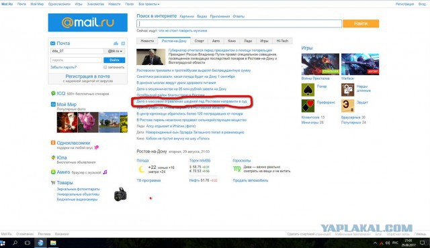Click the taskbar search magnifier icon
430x248 pixels.
[15, 243]
